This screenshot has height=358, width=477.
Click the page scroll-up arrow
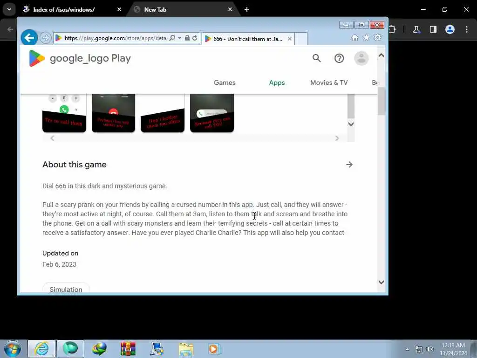tap(381, 55)
